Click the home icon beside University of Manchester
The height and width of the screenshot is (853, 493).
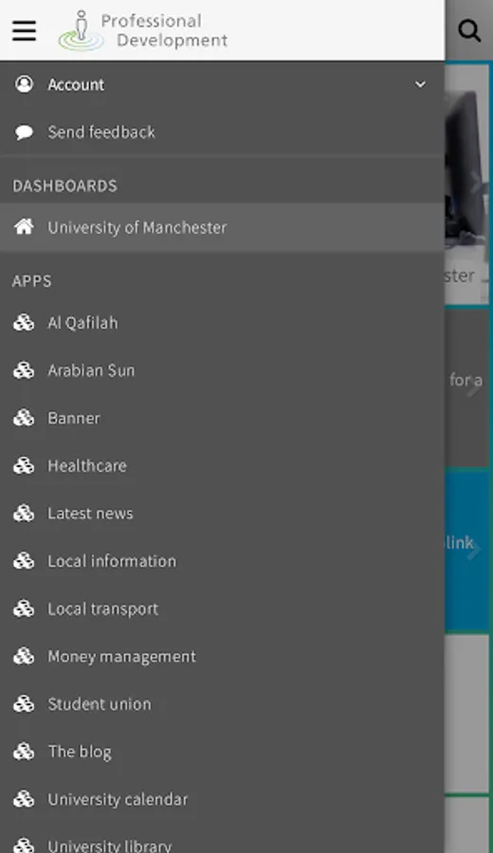24,227
